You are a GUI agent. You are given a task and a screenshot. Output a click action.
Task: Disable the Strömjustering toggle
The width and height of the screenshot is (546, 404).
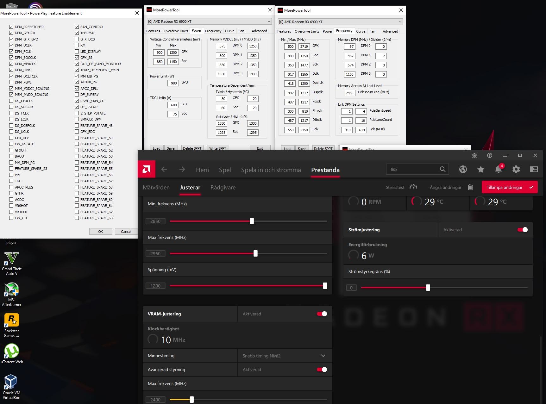click(523, 230)
